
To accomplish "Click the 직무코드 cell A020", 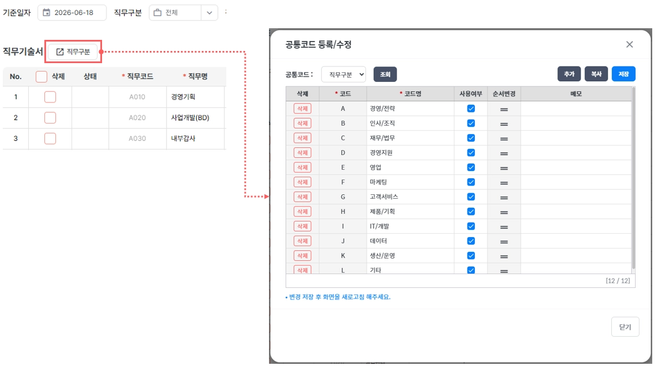I will (137, 117).
